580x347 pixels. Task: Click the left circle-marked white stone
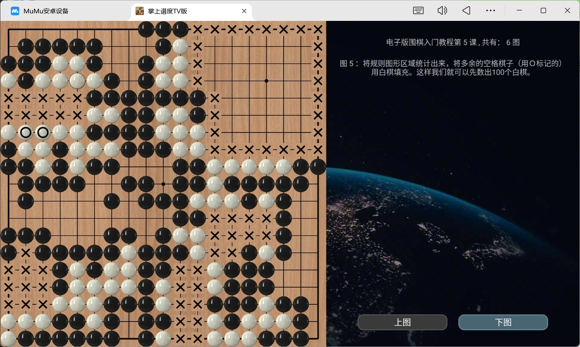pyautogui.click(x=26, y=133)
